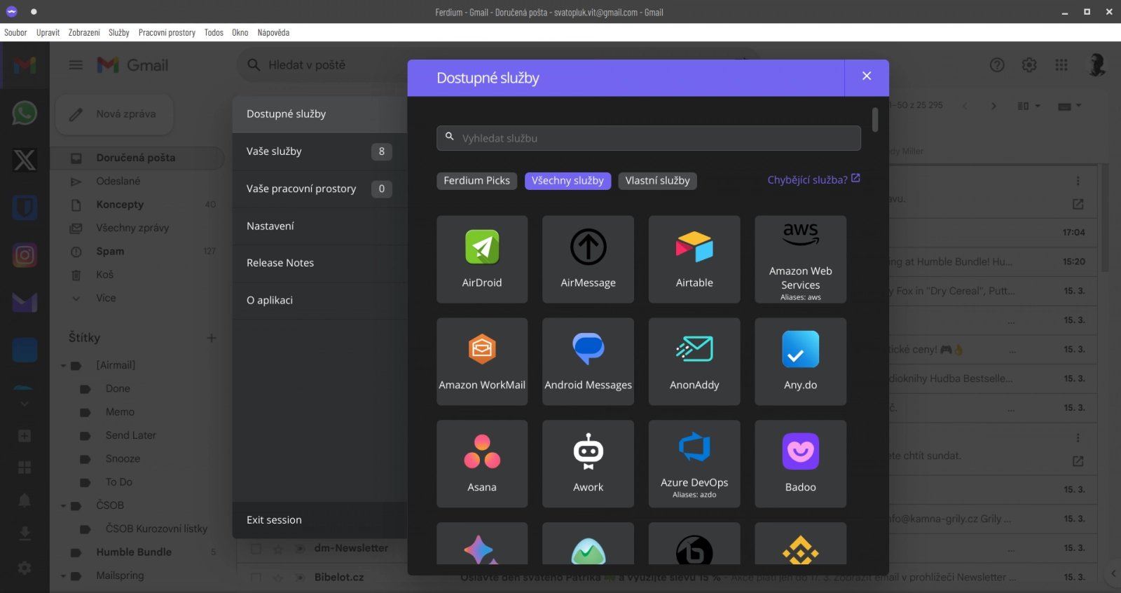The image size is (1121, 593).
Task: Add the Amazon Web Services service
Action: click(x=800, y=259)
